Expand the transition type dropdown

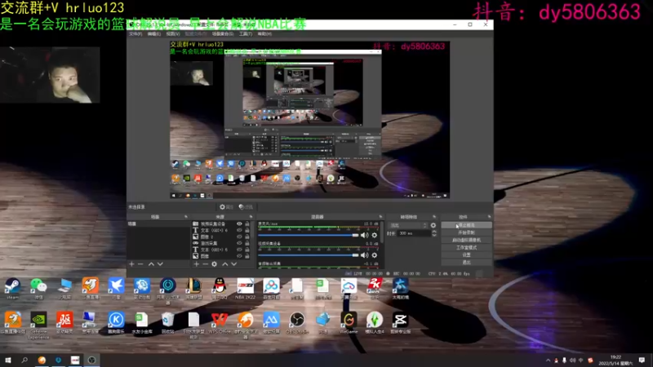click(x=409, y=225)
